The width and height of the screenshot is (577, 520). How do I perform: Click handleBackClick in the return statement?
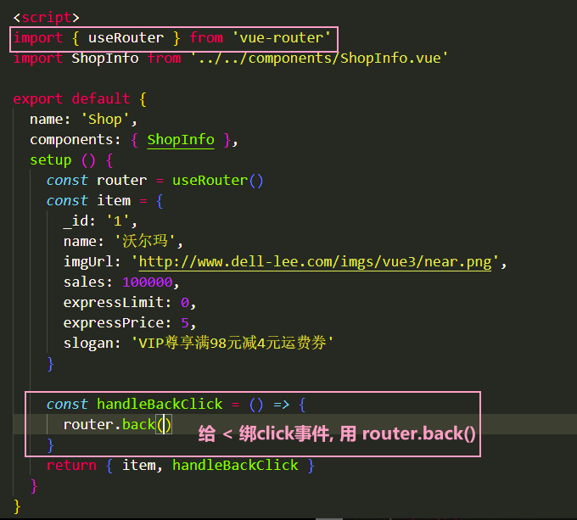pyautogui.click(x=235, y=465)
